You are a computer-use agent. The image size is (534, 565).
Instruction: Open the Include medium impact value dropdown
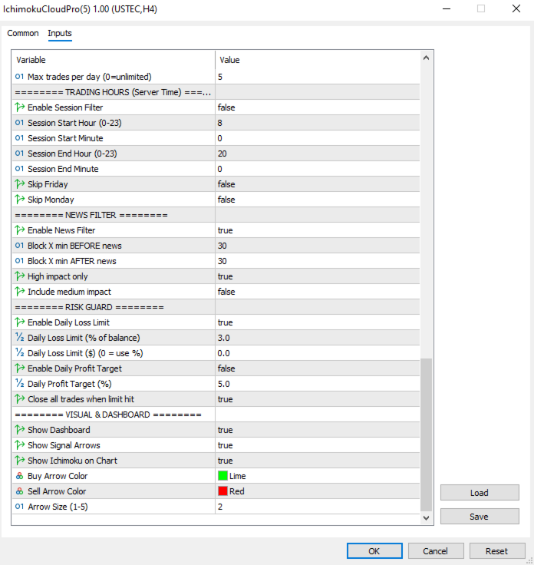click(318, 292)
